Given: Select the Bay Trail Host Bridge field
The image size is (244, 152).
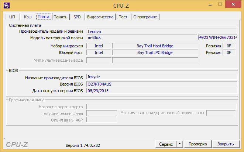Looking at the screenshot, I should 155,46.
